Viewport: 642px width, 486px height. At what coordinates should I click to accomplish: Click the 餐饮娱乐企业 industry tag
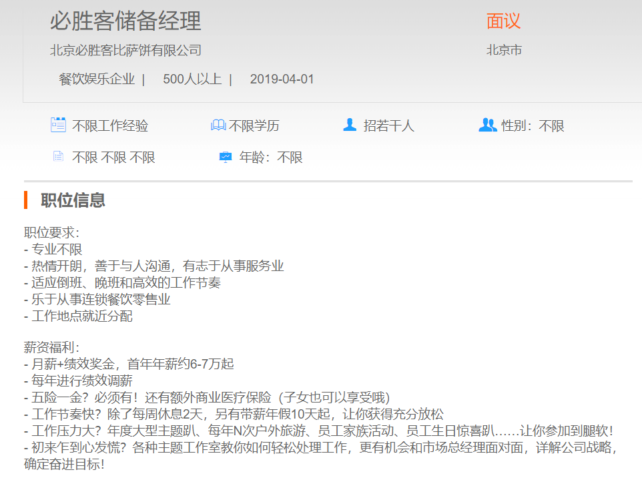[97, 79]
